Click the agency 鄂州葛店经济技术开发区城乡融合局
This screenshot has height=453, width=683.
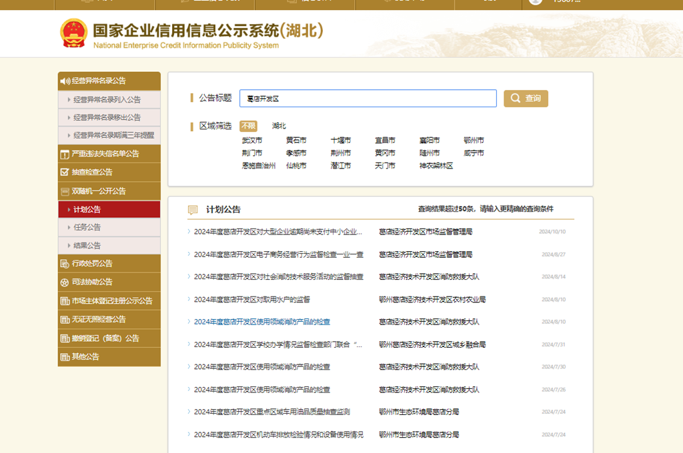(x=432, y=344)
